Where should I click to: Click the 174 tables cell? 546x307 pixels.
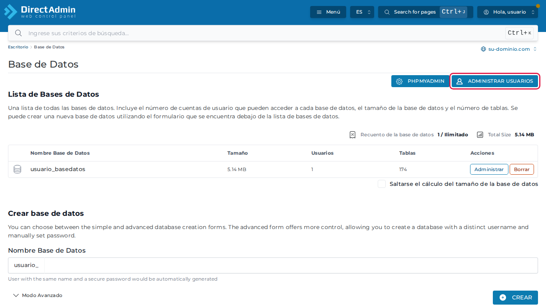(403, 169)
